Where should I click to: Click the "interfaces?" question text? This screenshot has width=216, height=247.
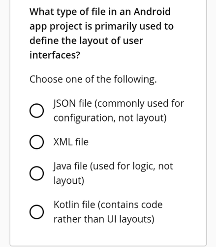pyautogui.click(x=55, y=55)
